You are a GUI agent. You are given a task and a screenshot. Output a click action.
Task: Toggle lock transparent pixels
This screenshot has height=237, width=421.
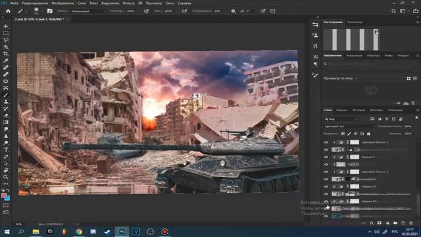(343, 134)
